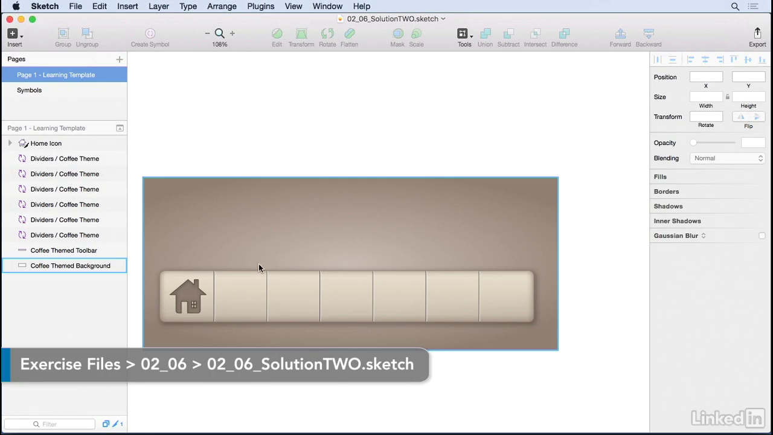Select the Transform tool
This screenshot has height=435, width=773.
pos(301,34)
